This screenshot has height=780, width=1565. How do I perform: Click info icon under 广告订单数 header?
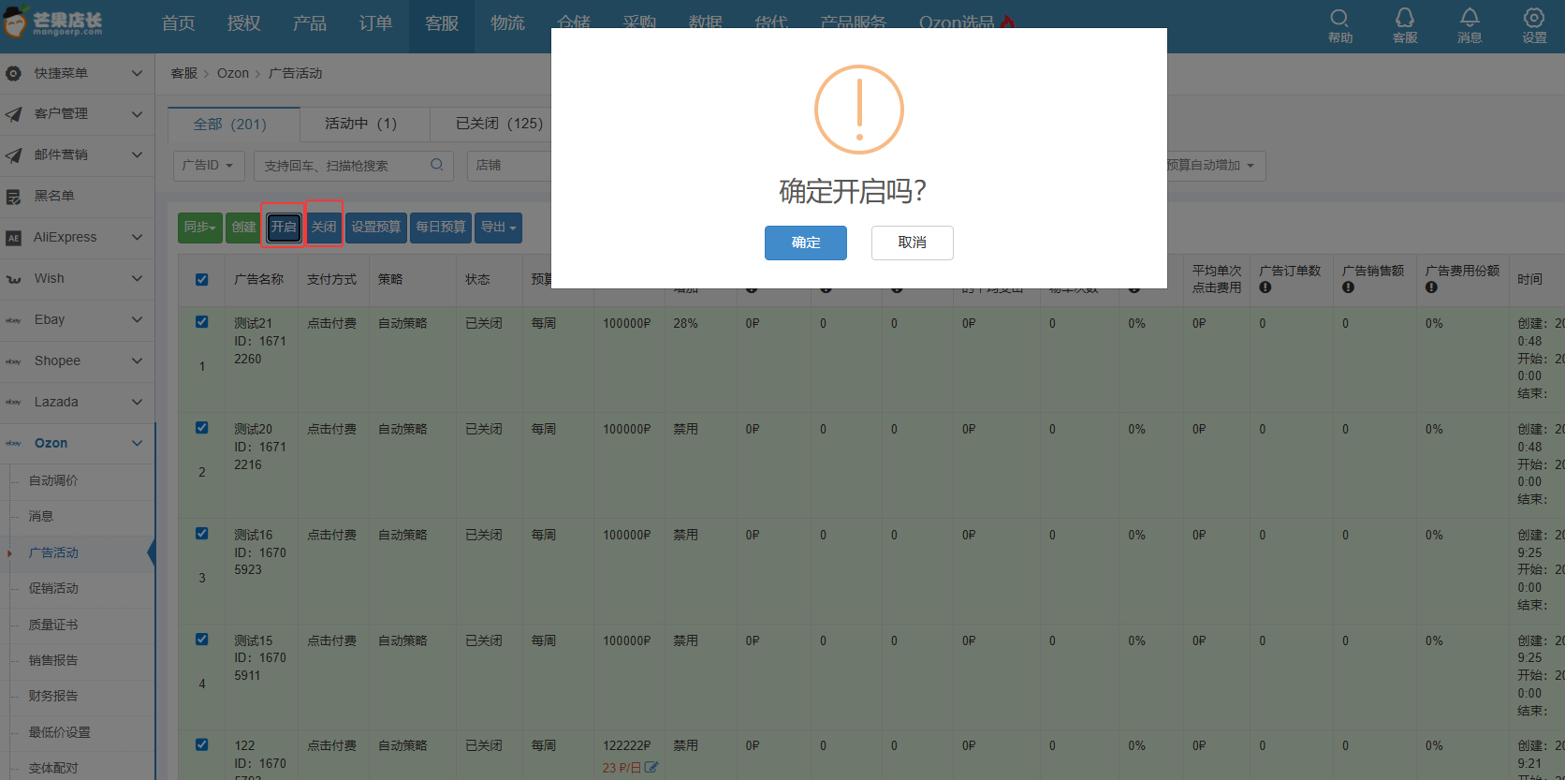1265,287
